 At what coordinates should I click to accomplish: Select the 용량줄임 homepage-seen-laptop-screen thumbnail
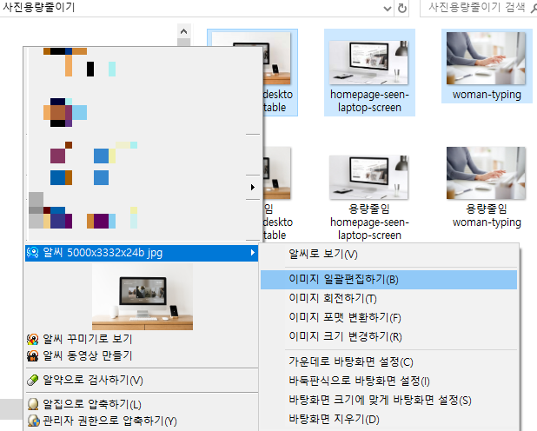tap(368, 177)
